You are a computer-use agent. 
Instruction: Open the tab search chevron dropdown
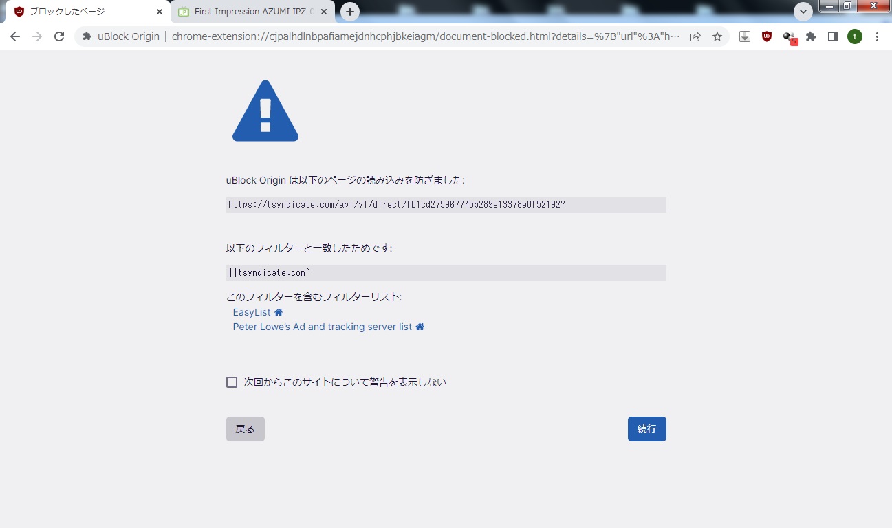(x=803, y=12)
